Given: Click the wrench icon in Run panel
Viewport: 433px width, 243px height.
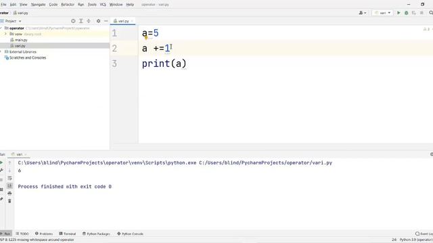Looking at the screenshot, I should point(1,170).
